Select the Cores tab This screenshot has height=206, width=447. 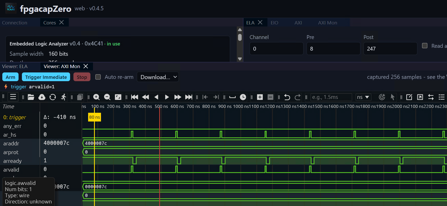[x=50, y=23]
